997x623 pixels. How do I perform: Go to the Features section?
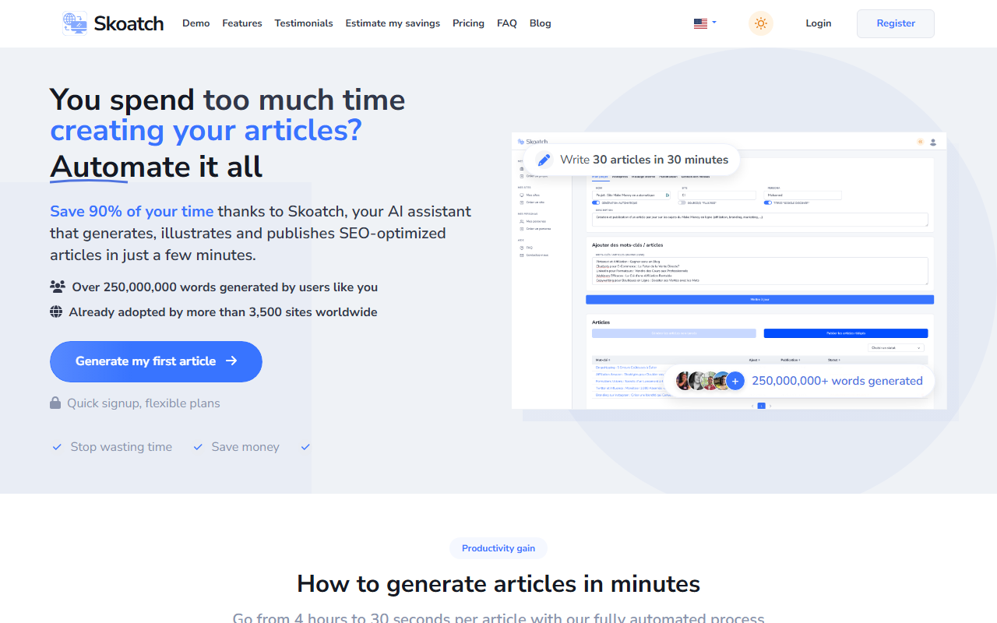click(x=241, y=23)
